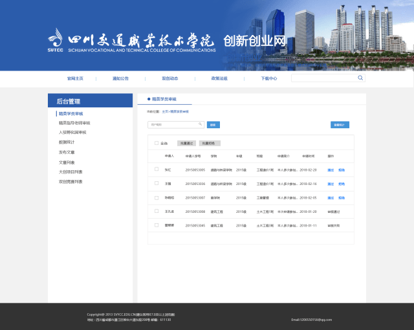Tick the checkbox in the 2018-02-16 row
414x330 pixels.
tap(156, 184)
